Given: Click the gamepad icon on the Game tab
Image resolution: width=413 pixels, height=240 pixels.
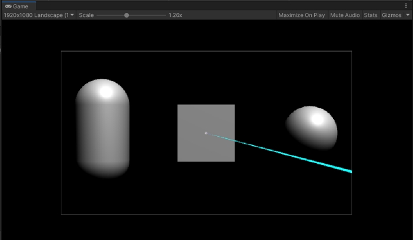Looking at the screenshot, I should [8, 6].
